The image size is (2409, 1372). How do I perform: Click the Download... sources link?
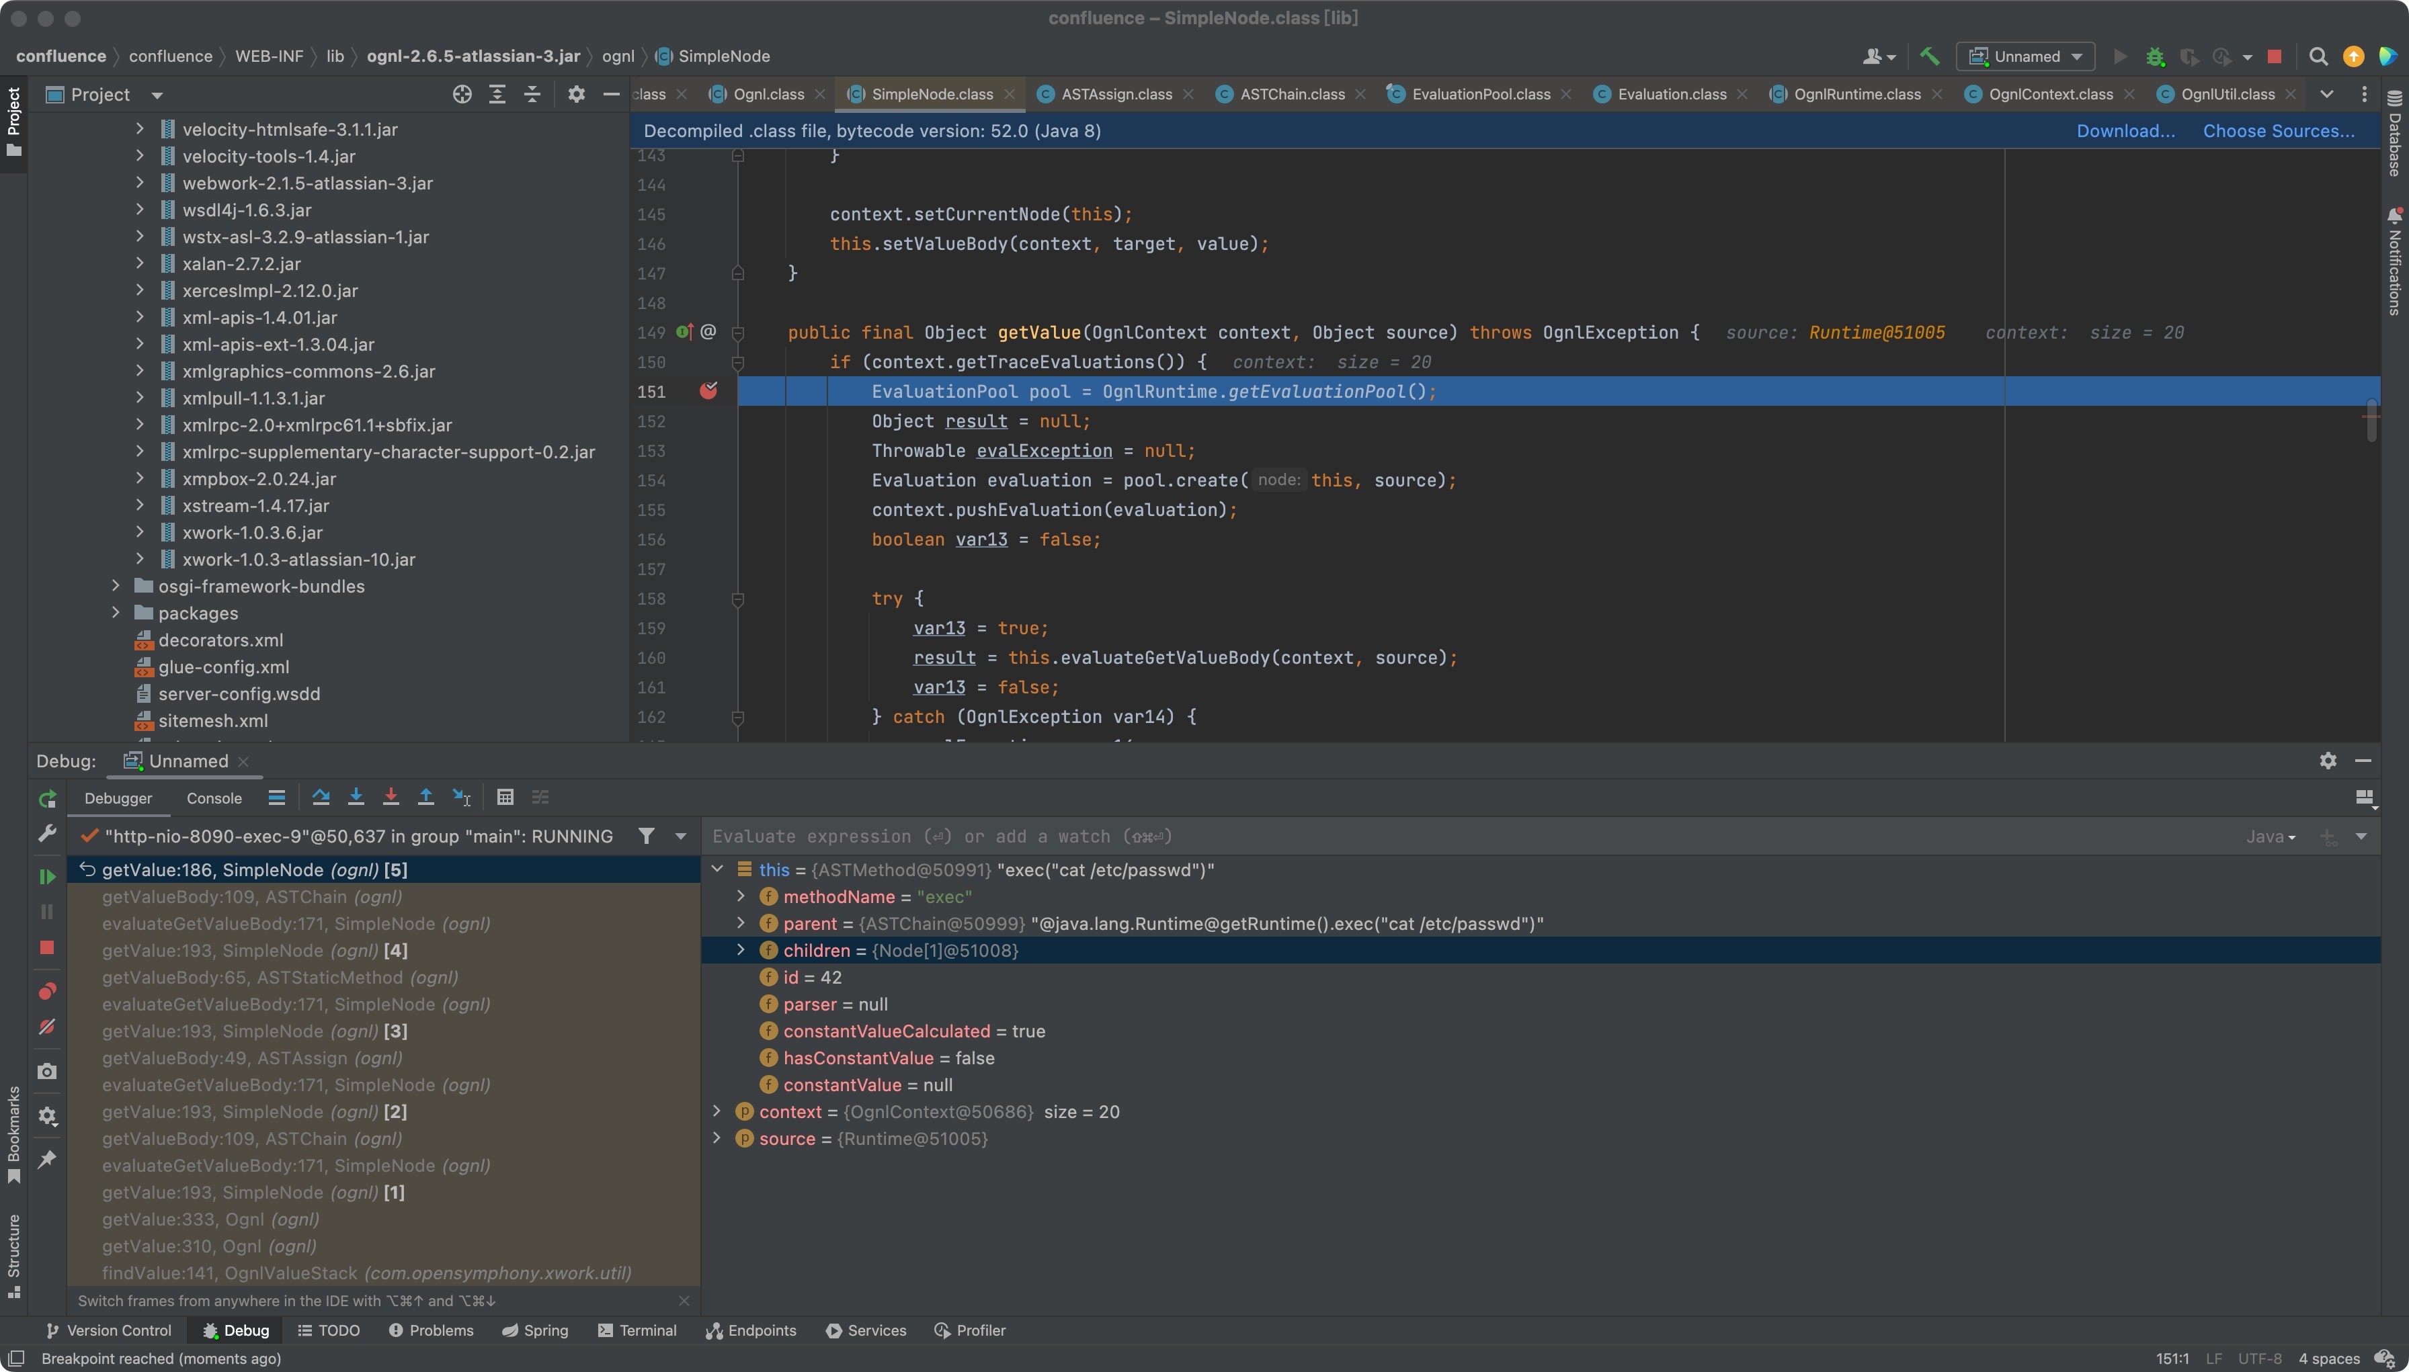(x=2125, y=131)
